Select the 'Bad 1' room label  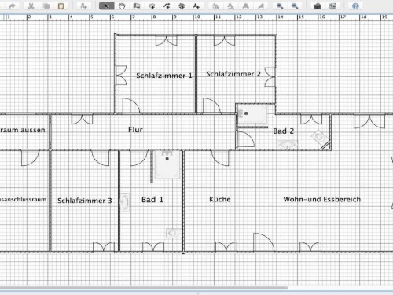click(x=152, y=200)
